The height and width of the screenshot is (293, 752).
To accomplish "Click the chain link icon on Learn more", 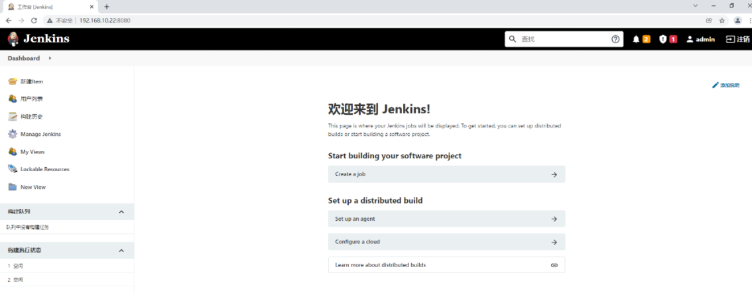I will (554, 264).
